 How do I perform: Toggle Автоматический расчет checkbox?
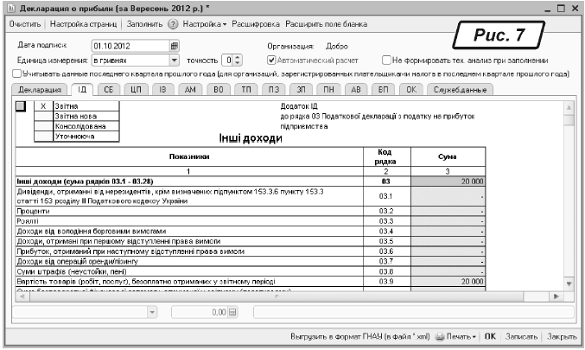pyautogui.click(x=272, y=60)
